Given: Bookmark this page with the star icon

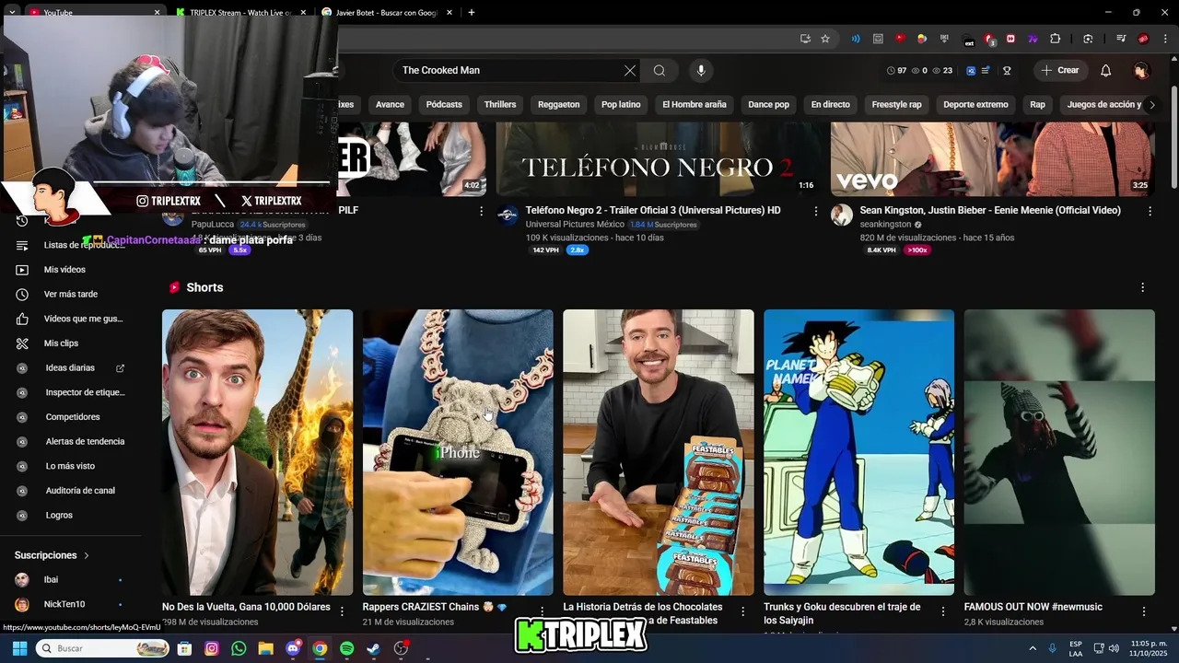Looking at the screenshot, I should pos(825,39).
